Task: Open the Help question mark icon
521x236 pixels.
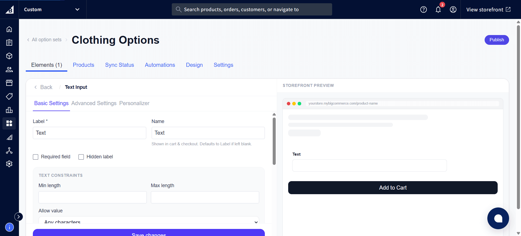Action: click(x=424, y=10)
